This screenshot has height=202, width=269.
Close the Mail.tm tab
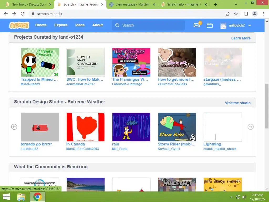tap(154, 5)
